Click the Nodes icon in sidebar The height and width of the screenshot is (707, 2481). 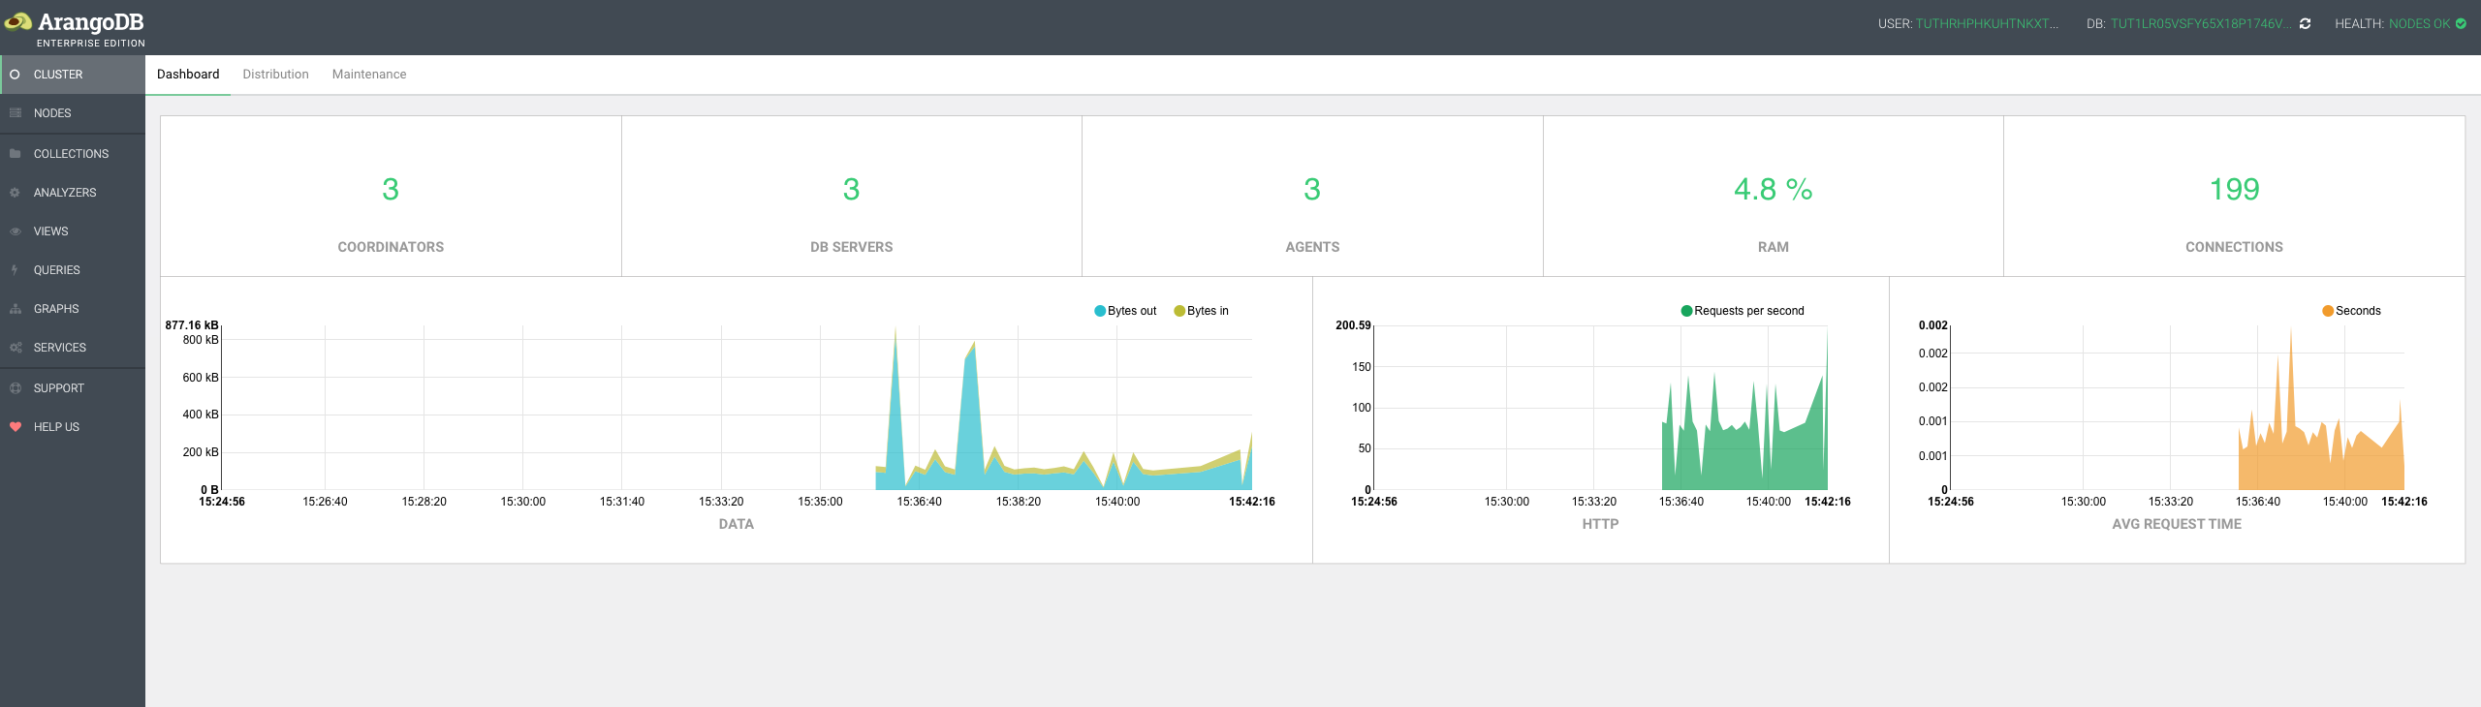click(15, 113)
